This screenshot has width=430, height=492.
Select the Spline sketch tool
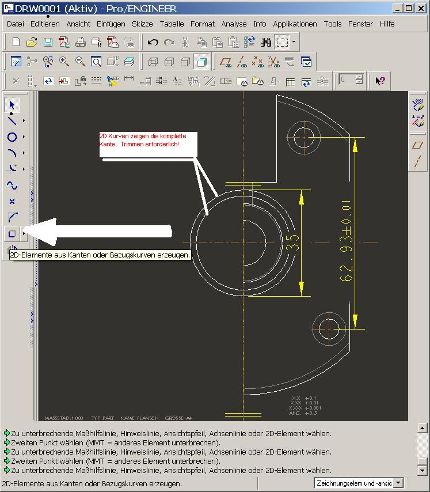coord(12,186)
